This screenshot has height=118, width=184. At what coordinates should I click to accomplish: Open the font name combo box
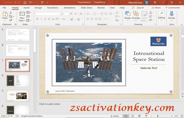(48, 14)
